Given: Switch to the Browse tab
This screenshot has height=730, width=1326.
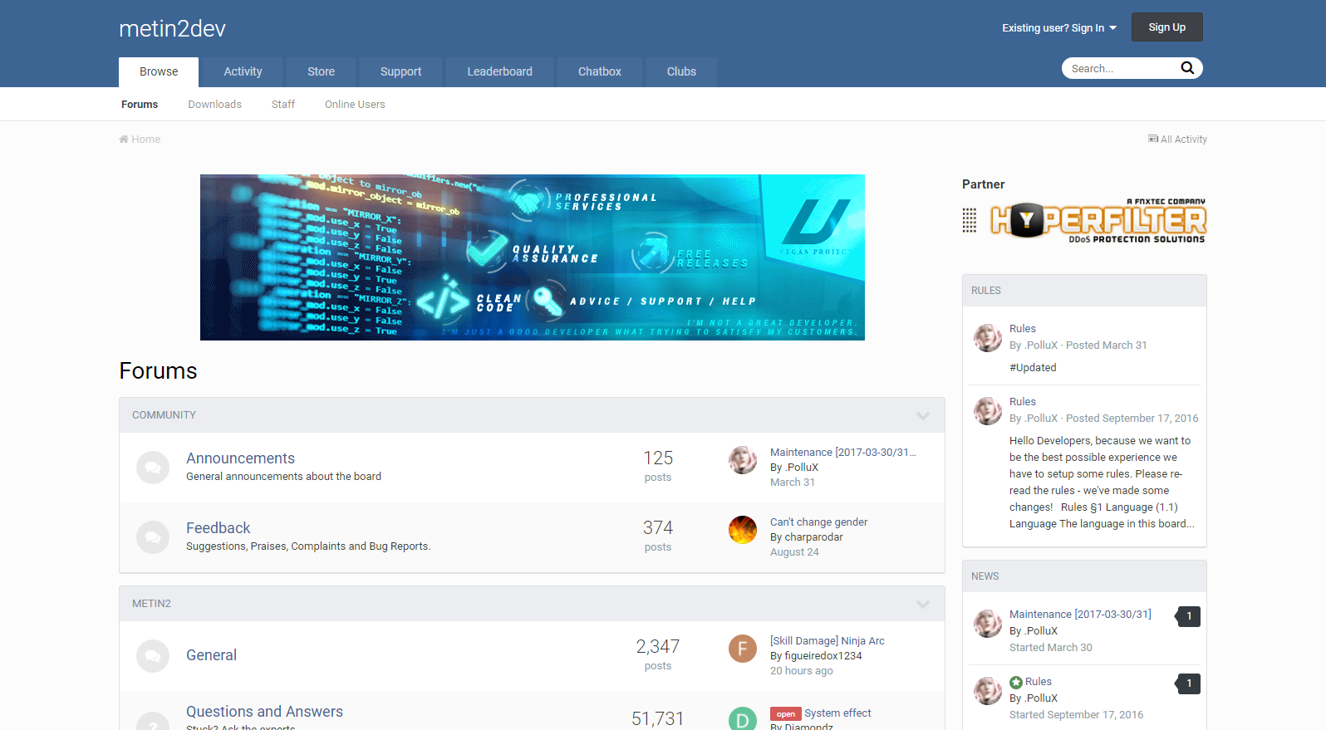Looking at the screenshot, I should (159, 72).
